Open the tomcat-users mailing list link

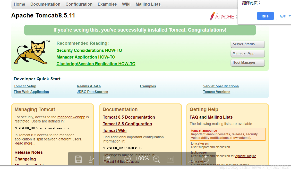(x=200, y=143)
